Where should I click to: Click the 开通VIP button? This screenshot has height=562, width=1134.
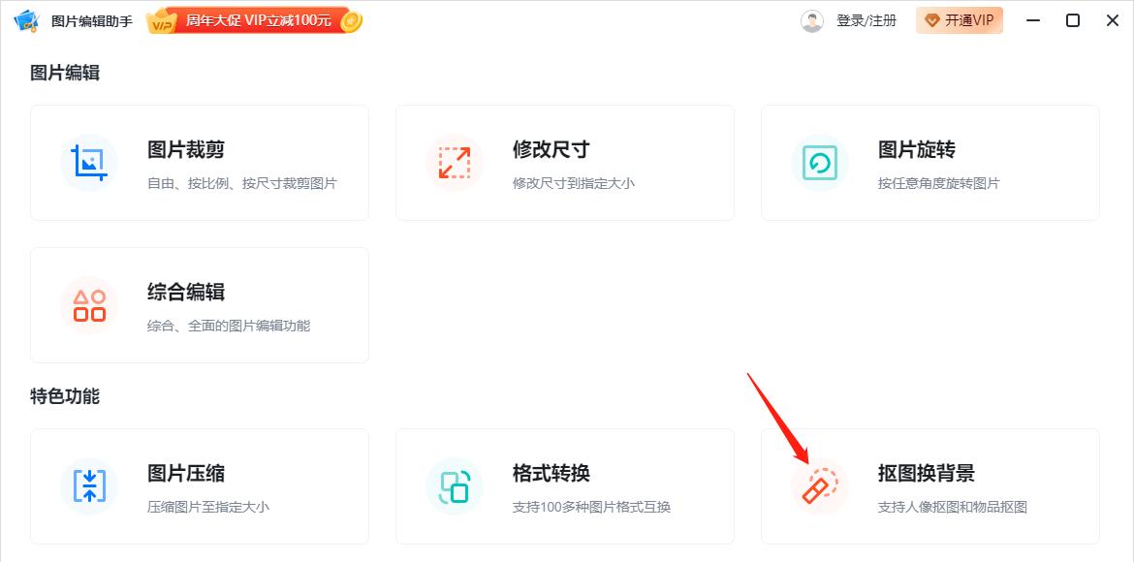959,21
